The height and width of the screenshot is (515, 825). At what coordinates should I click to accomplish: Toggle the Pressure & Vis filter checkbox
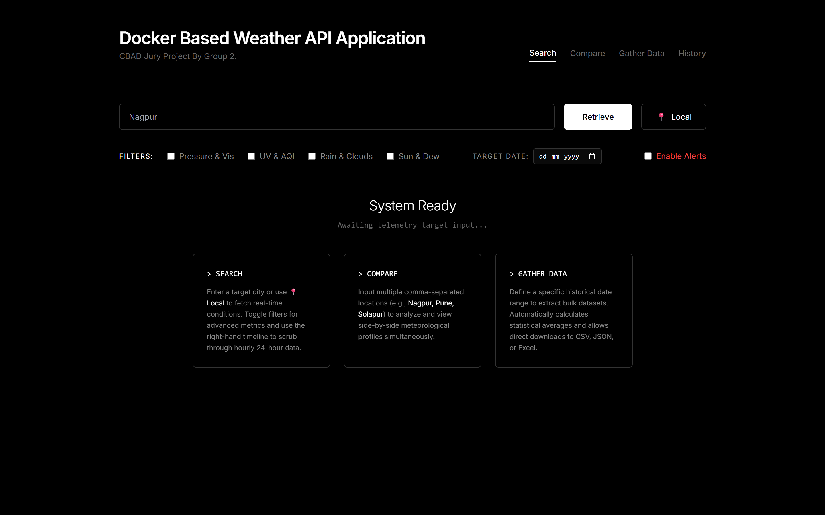[171, 156]
